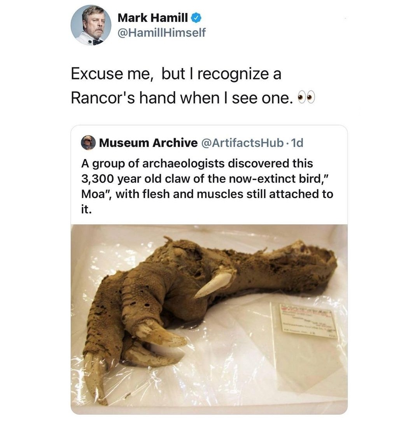Image resolution: width=420 pixels, height=428 pixels.
Task: Open the Museum Archive account name
Action: [x=148, y=143]
